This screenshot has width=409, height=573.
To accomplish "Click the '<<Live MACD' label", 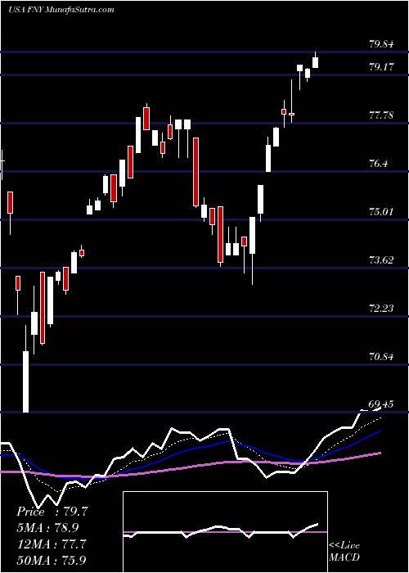I will click(344, 551).
